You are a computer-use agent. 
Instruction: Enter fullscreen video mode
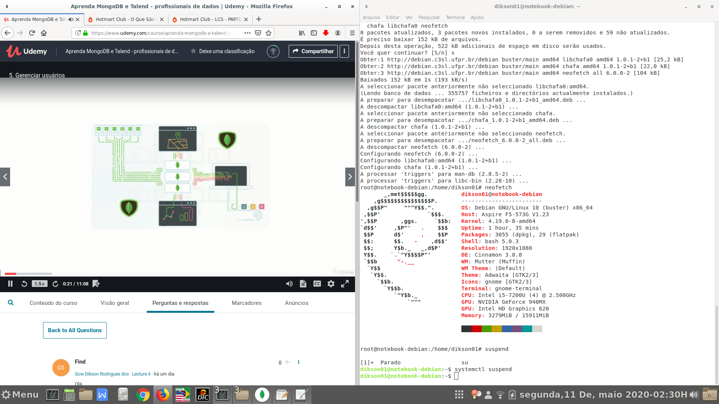[x=345, y=284]
